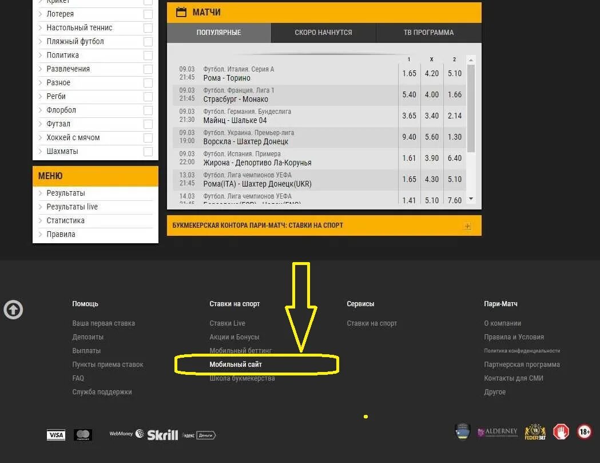Open the ТВ программа tab

[x=428, y=33]
